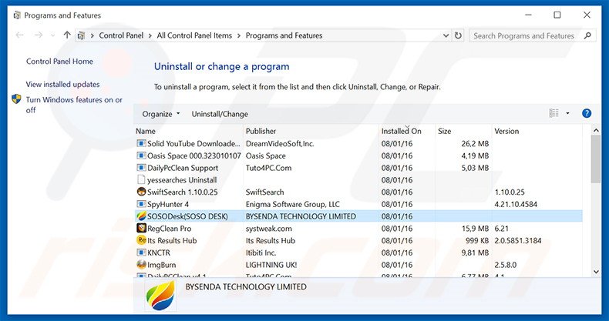Click the Its Results Hub icon
609x321 pixels.
(x=141, y=240)
